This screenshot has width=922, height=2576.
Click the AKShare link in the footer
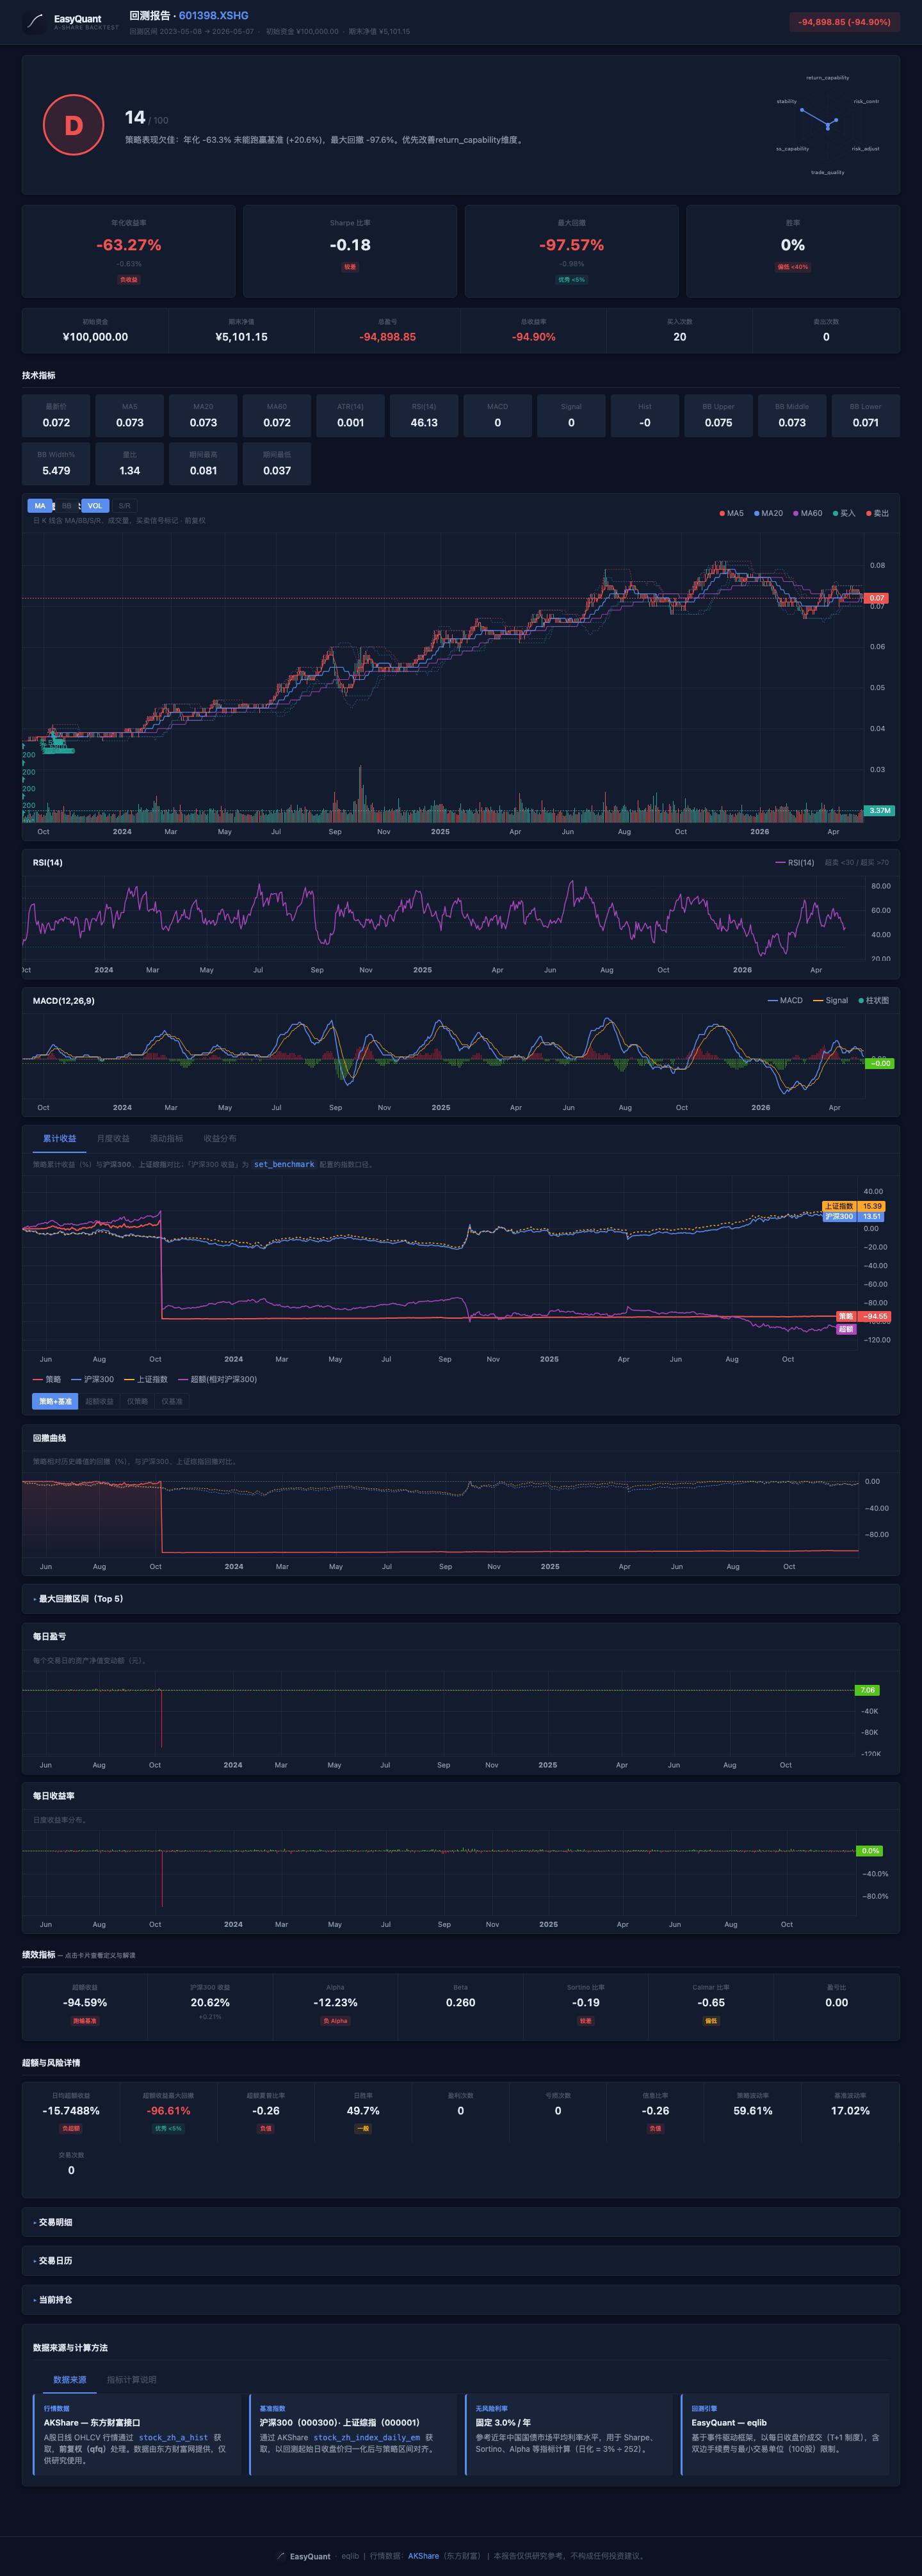423,2556
